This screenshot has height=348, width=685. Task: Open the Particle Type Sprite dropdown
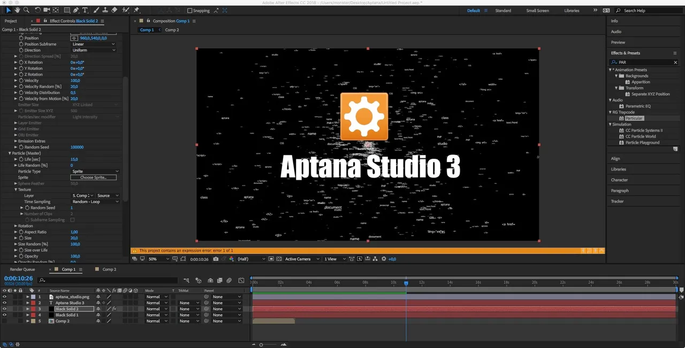point(95,172)
